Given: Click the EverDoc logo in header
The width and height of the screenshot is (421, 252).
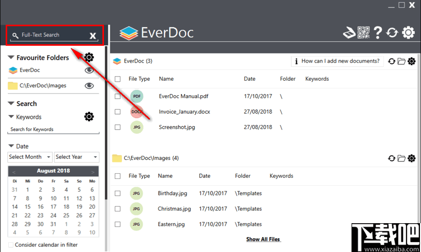Looking at the screenshot, I should point(156,33).
